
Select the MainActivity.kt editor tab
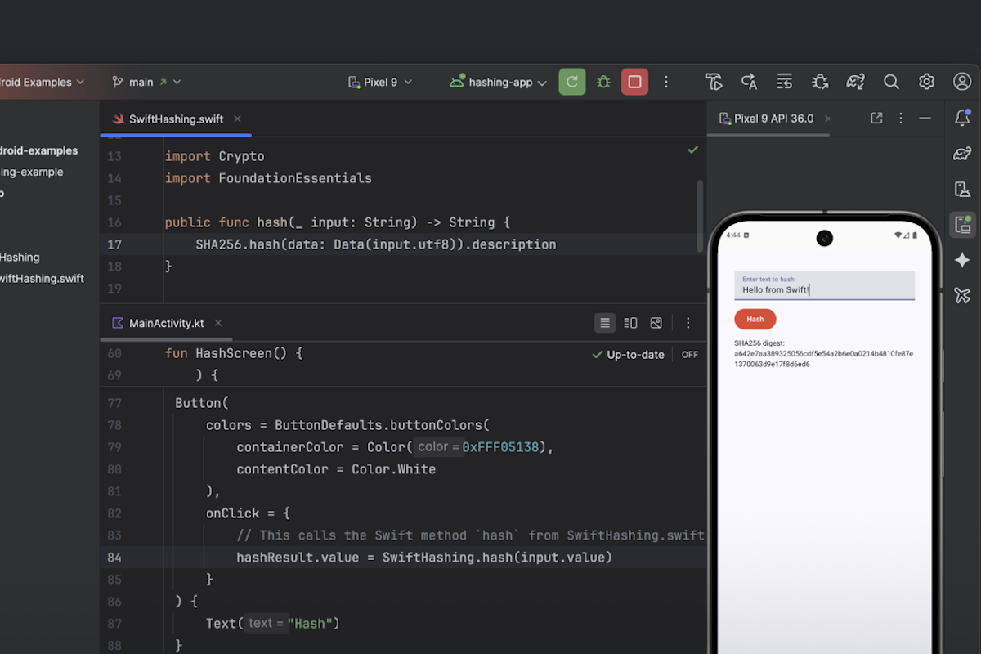[x=166, y=323]
